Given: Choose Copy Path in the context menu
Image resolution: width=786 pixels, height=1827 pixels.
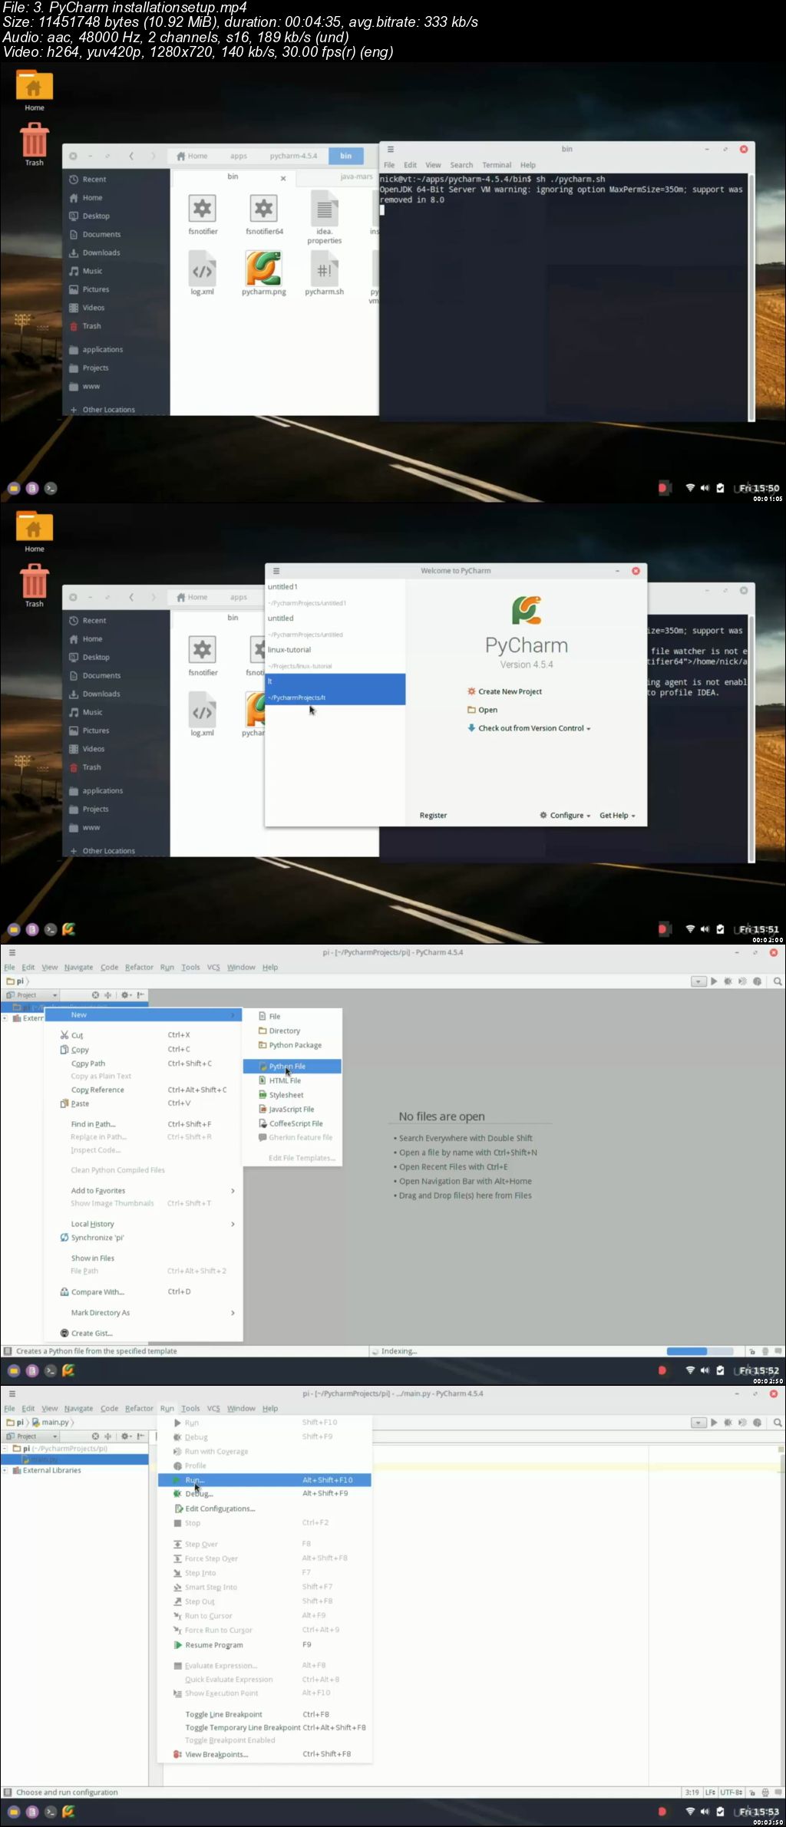Looking at the screenshot, I should click(x=144, y=1064).
